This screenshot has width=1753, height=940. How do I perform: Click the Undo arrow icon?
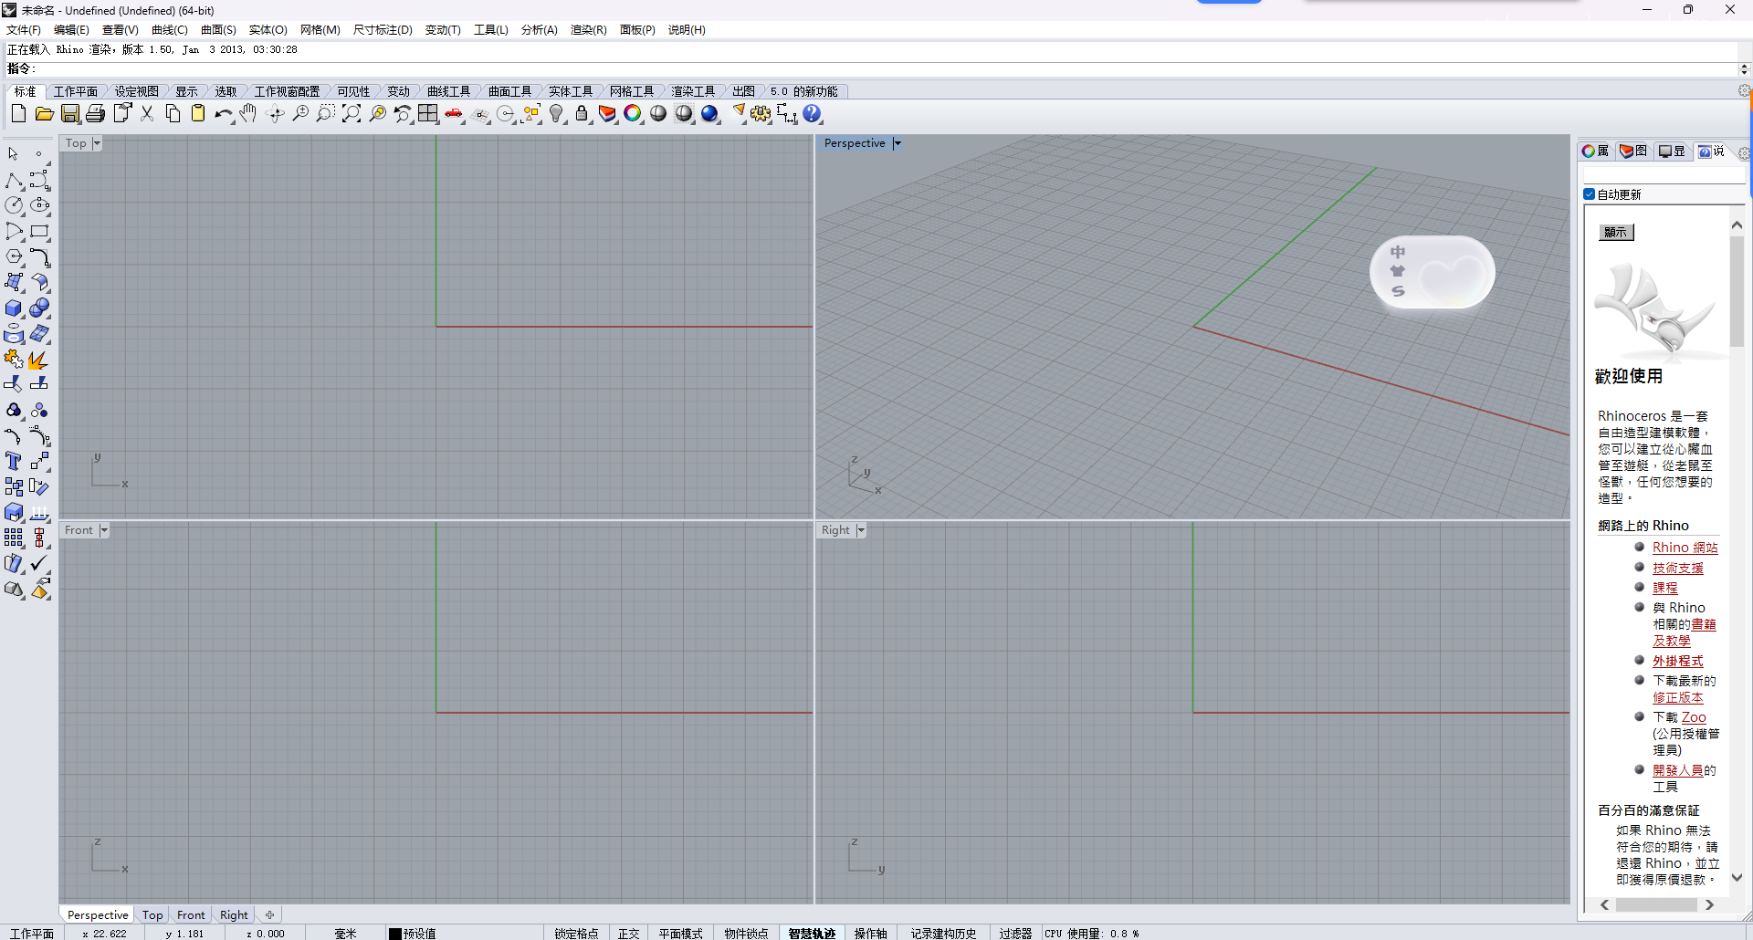(222, 114)
